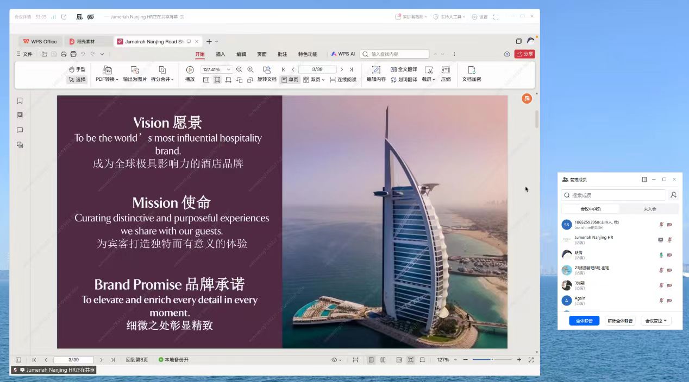The image size is (689, 382).
Task: Click the add member icon beside search box
Action: 674,195
